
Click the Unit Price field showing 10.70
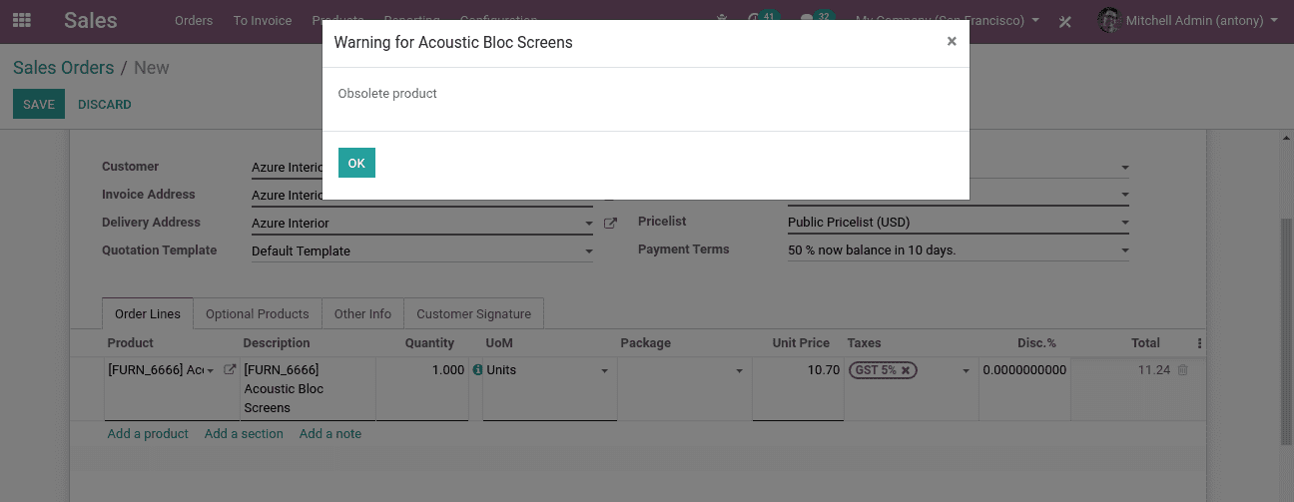click(x=798, y=389)
